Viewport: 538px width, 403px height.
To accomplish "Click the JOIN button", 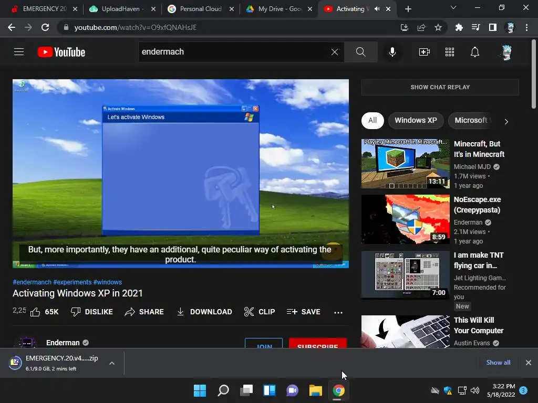I will (264, 343).
